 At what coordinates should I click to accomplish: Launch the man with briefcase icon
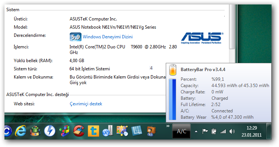(151, 131)
